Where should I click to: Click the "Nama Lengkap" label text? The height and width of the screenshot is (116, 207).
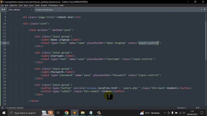click(60, 40)
